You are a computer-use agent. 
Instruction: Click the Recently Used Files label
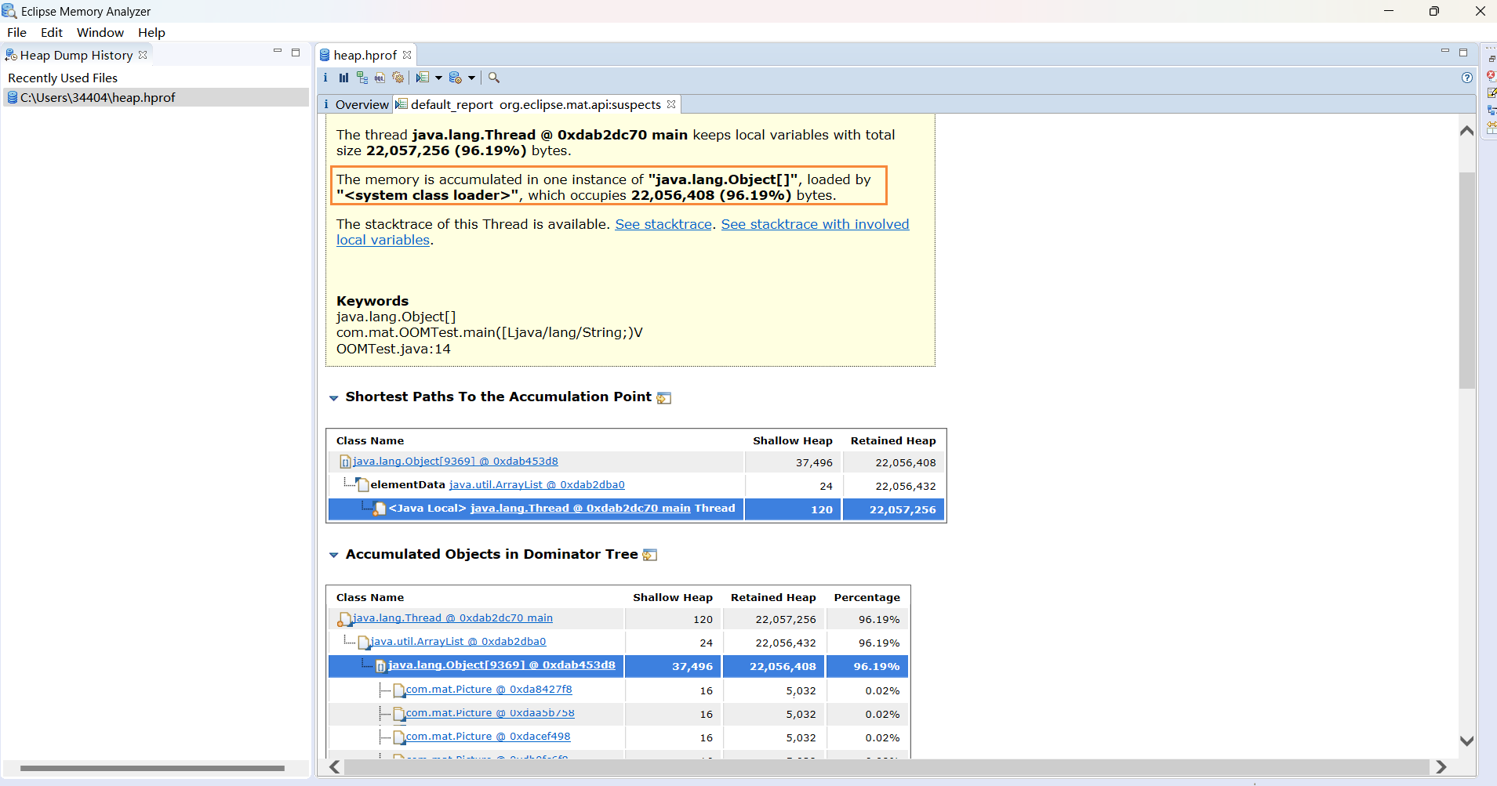click(63, 78)
